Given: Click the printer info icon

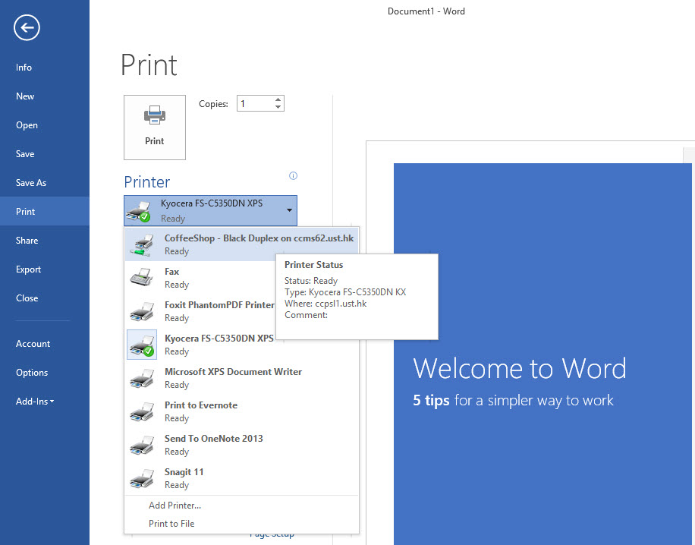Looking at the screenshot, I should (294, 176).
